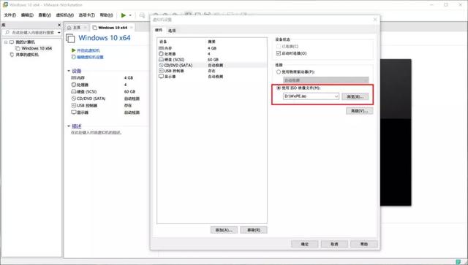Click the library search text field
The width and height of the screenshot is (468, 265).
click(x=33, y=32)
